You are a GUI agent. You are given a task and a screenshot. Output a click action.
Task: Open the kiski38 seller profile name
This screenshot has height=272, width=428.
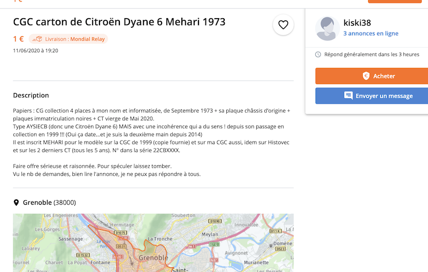[357, 22]
